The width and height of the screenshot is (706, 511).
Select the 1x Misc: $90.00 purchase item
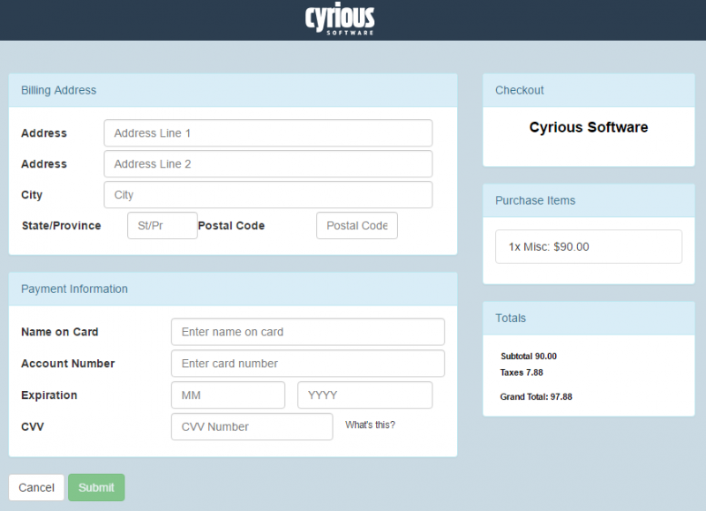click(589, 247)
